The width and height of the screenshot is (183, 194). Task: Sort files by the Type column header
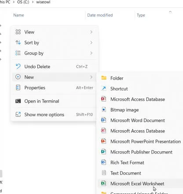(141, 15)
